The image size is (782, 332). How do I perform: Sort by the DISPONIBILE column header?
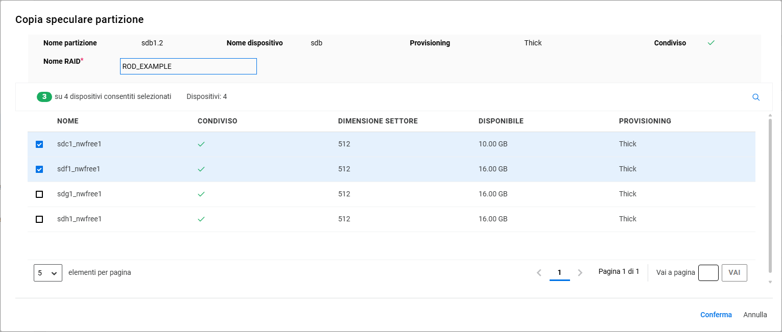501,121
